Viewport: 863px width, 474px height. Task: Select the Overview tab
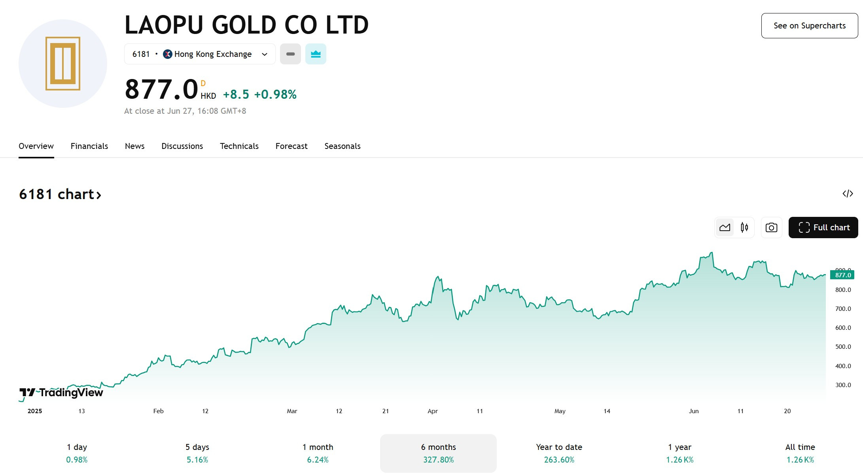tap(36, 146)
